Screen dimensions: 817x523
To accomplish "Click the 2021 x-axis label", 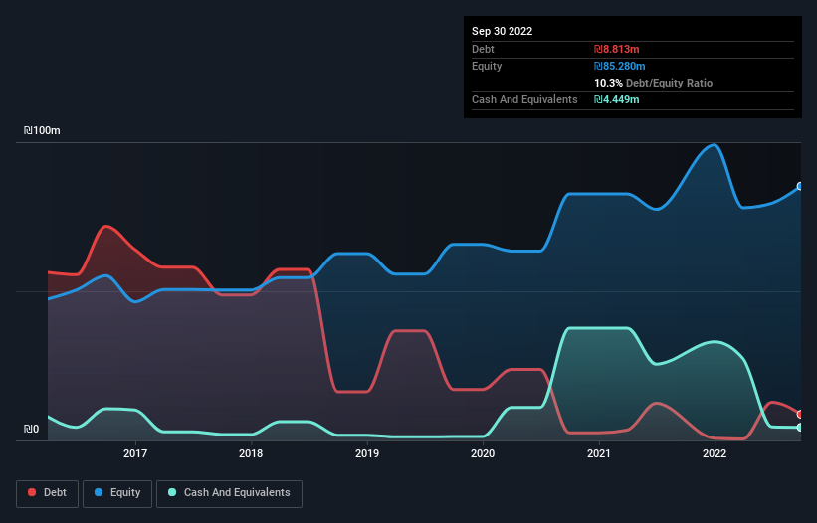I will pyautogui.click(x=599, y=453).
